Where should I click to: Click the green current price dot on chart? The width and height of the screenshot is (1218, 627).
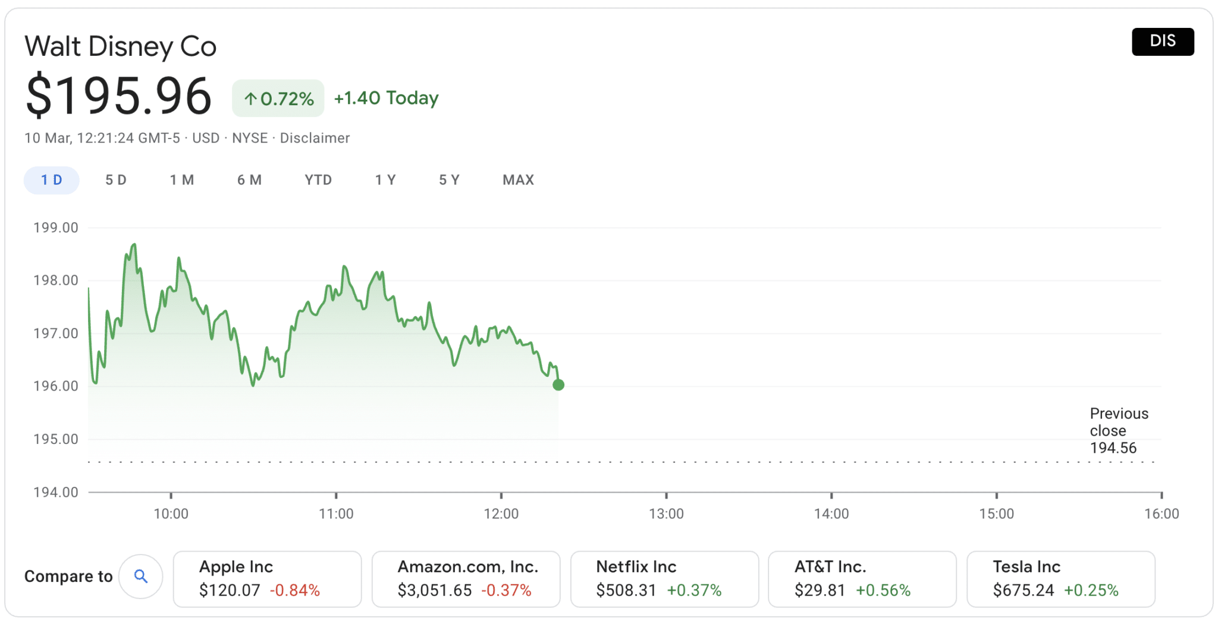click(x=558, y=385)
